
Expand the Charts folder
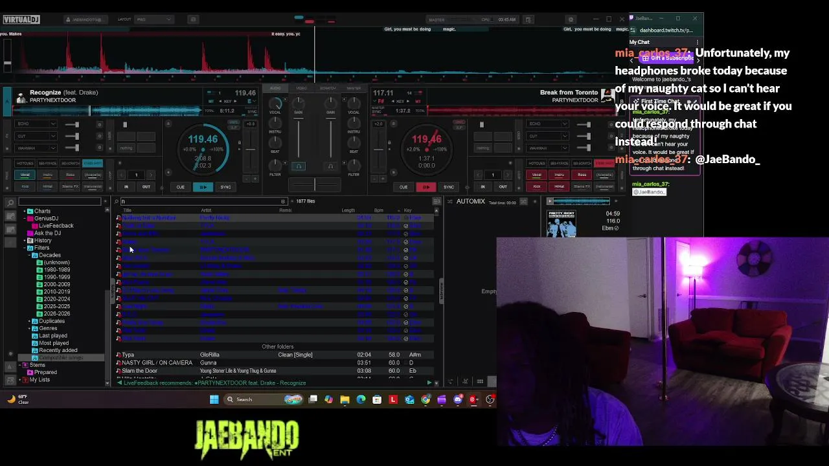click(25, 211)
